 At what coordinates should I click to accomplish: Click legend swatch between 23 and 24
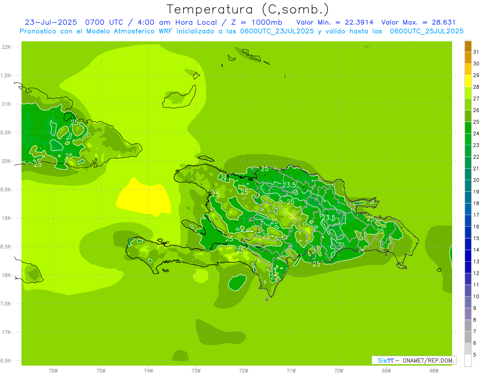tap(468, 139)
